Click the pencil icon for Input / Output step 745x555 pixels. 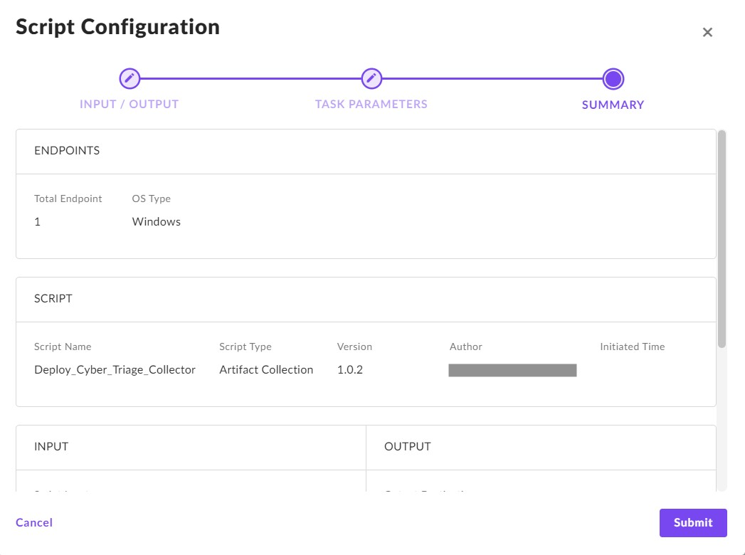(130, 78)
